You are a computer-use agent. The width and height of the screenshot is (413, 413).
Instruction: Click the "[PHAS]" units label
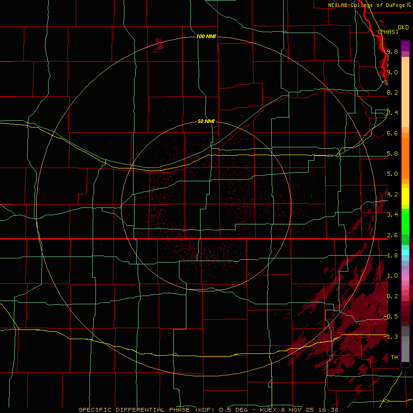point(388,32)
